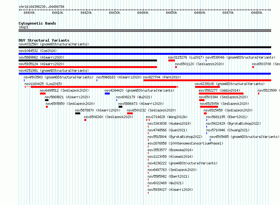This screenshot has height=205, width=280.
Task: Click the nsv6500232 (Sedlazeck2020) label
Action: point(151,110)
